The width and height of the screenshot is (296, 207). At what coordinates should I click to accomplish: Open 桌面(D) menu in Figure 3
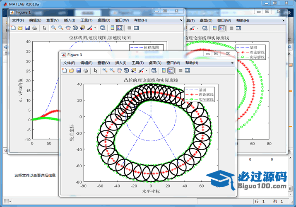(x=155, y=63)
